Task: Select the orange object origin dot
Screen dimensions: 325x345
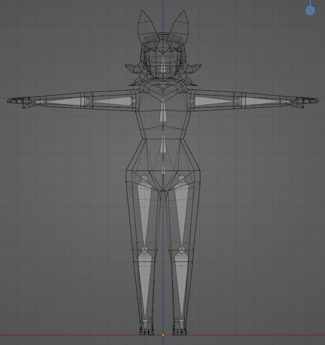Action: (x=163, y=335)
